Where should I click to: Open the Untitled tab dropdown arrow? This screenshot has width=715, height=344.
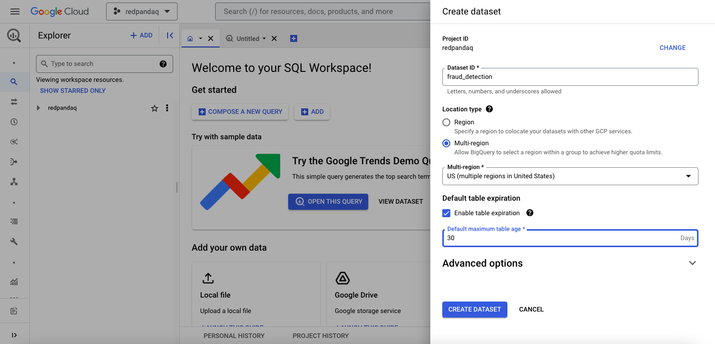point(264,38)
